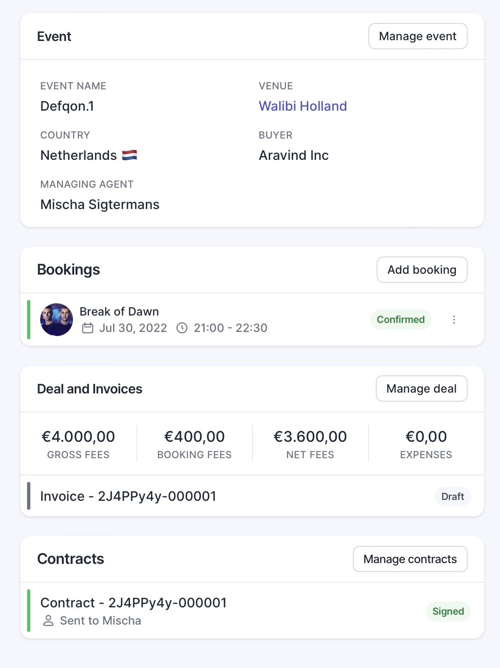Click the clock icon beside the booking time
Viewport: 500px width, 668px height.
tap(182, 328)
